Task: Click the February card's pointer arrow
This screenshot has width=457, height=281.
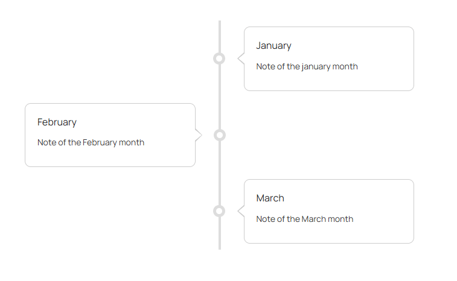Action: [198, 135]
